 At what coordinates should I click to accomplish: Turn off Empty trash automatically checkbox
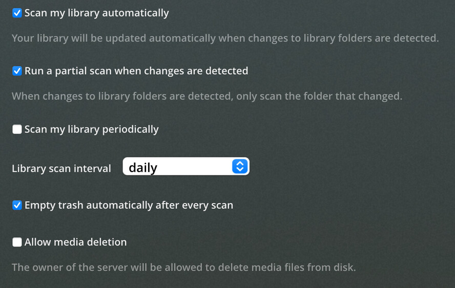pyautogui.click(x=17, y=205)
